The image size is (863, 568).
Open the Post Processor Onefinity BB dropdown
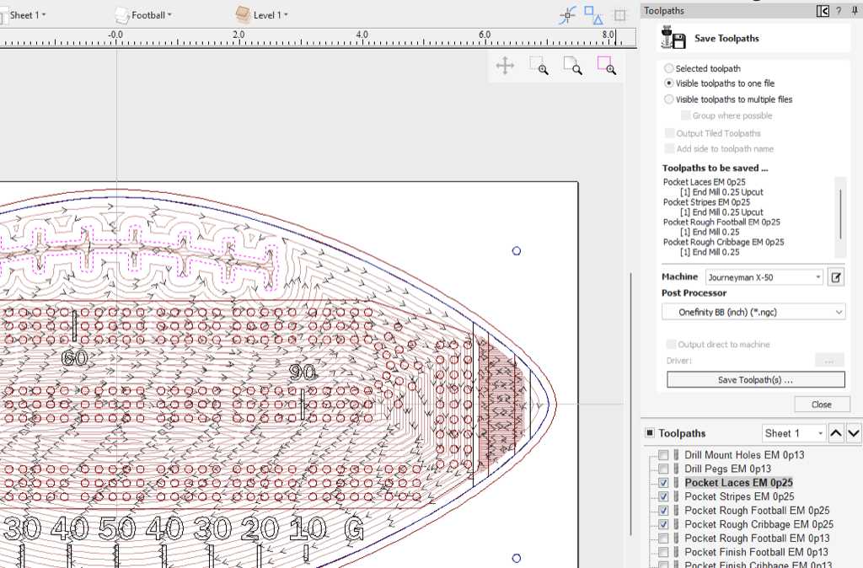(753, 312)
